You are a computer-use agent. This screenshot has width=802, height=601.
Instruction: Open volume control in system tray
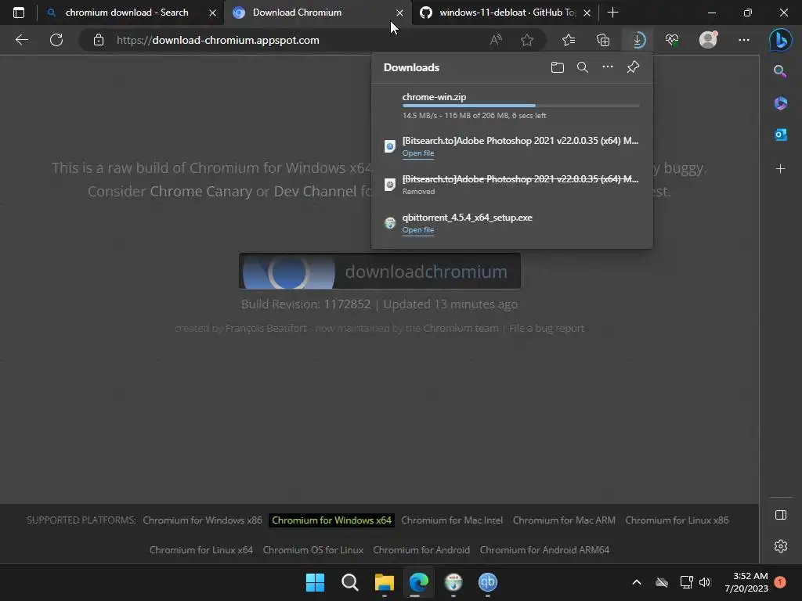[705, 582]
